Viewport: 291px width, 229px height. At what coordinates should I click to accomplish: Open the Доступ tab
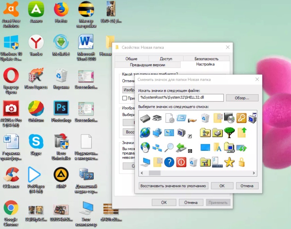pos(166,59)
